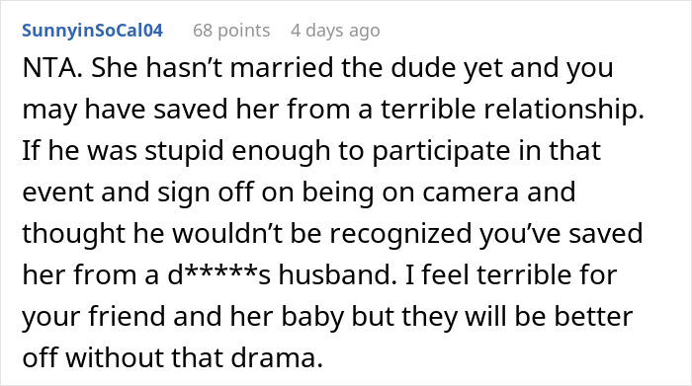Click the word 'camera' in the comment

470,193
